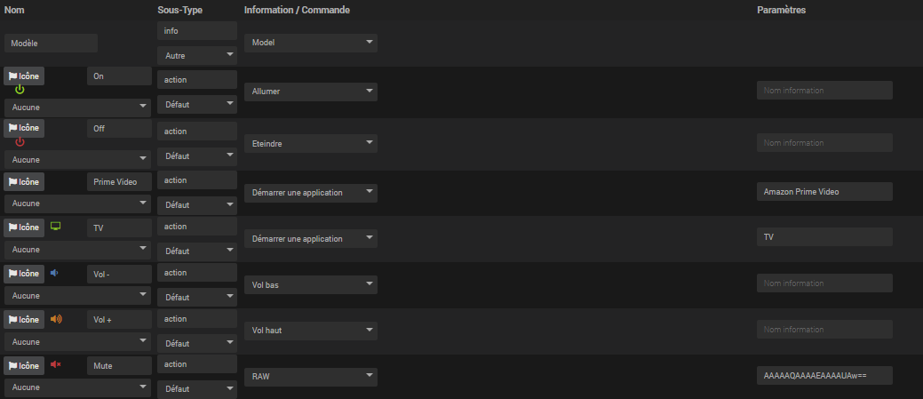Open the Eteindre command dropdown

[x=311, y=143]
